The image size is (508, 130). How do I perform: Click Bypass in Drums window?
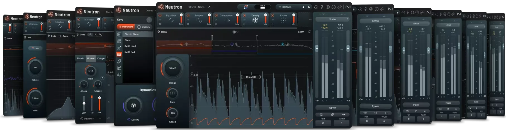332,107
